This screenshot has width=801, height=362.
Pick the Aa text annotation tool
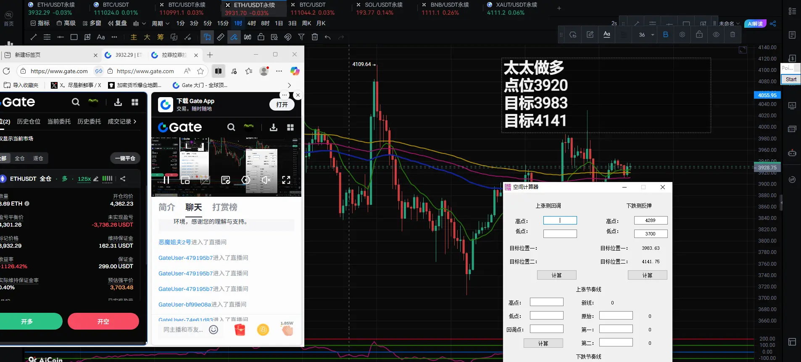point(101,37)
